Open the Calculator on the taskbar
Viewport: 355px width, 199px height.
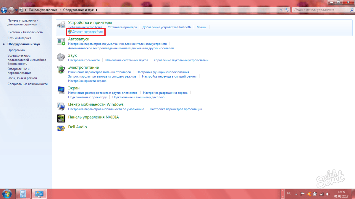click(x=23, y=194)
